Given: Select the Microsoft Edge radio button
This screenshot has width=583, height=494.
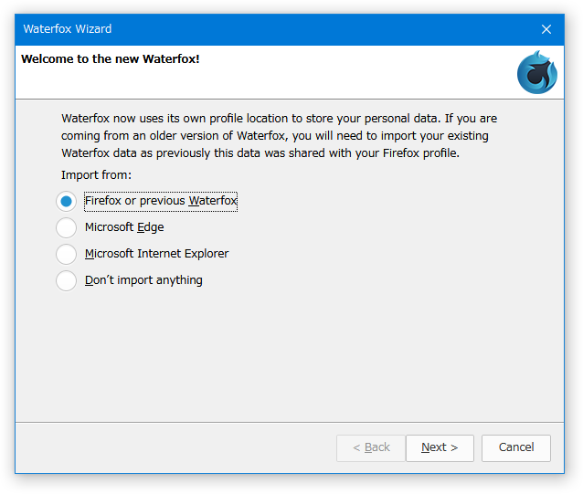Looking at the screenshot, I should (x=66, y=227).
